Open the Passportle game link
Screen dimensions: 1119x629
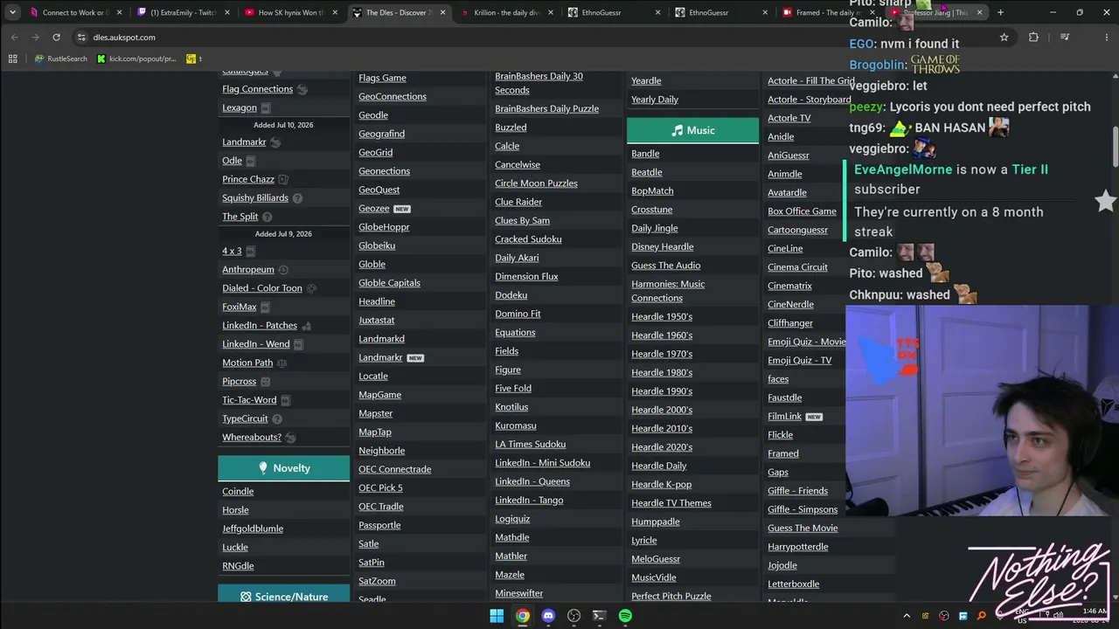coord(379,525)
